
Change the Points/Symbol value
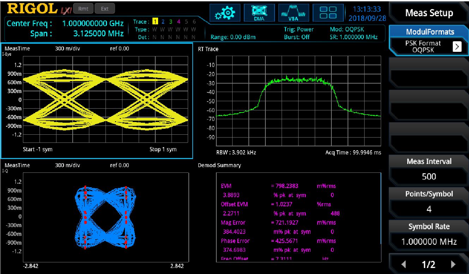coord(429,209)
